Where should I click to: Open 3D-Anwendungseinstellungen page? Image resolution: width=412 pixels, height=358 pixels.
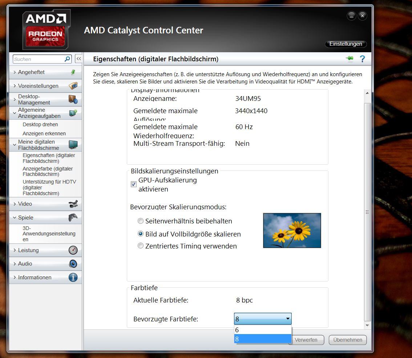click(49, 234)
